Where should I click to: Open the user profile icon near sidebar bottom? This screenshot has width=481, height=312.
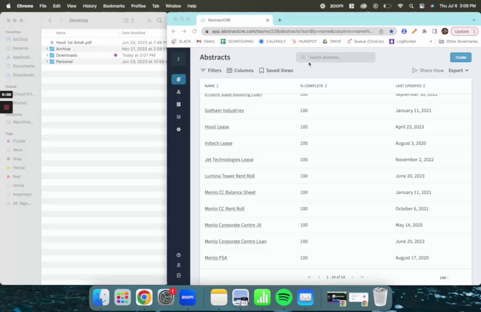[179, 265]
